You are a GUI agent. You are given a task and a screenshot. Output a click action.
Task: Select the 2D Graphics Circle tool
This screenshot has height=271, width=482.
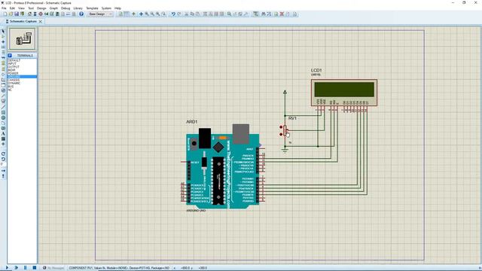(3, 117)
